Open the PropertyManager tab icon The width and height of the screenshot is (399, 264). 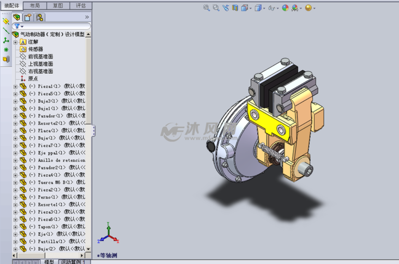click(28, 17)
